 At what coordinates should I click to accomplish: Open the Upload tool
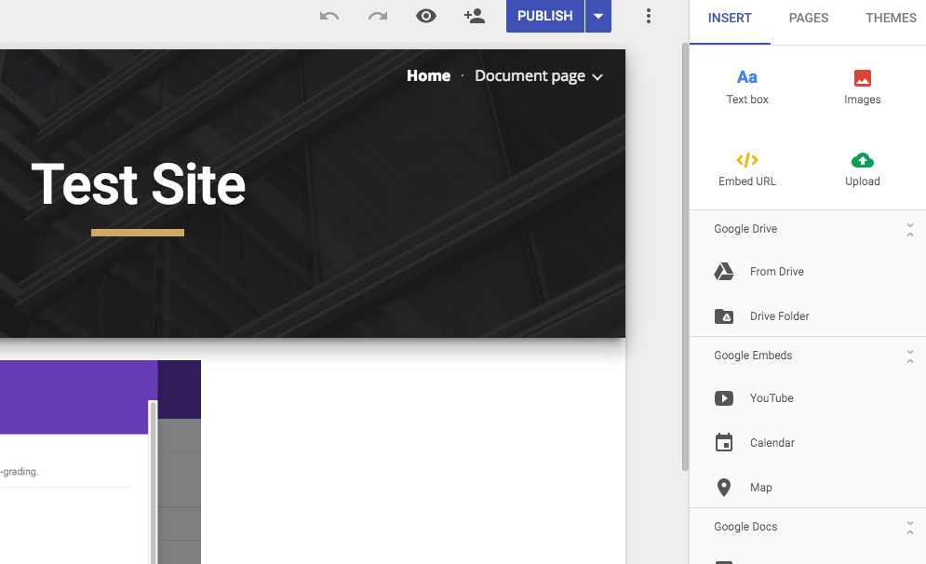pyautogui.click(x=862, y=168)
